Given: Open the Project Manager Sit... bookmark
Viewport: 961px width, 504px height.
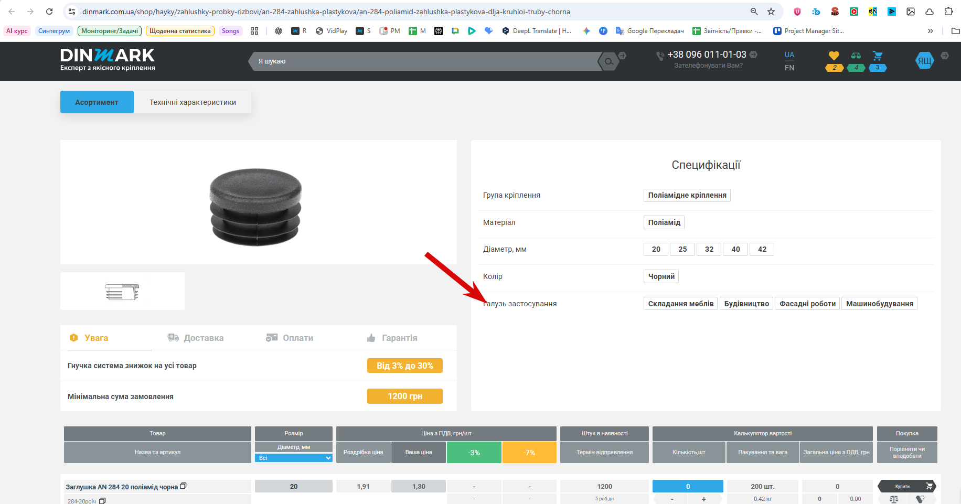Looking at the screenshot, I should pyautogui.click(x=808, y=31).
